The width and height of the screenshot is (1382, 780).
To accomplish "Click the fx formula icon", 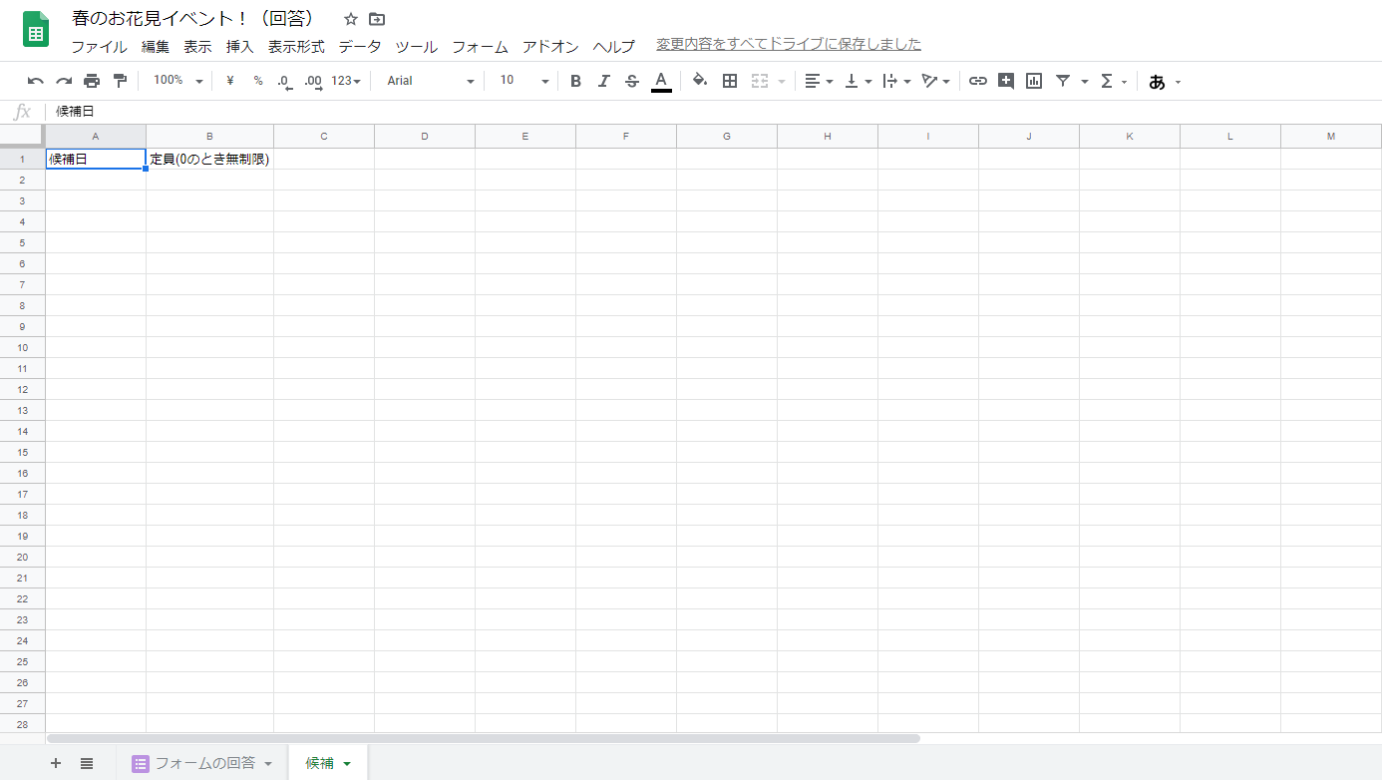I will coord(22,112).
